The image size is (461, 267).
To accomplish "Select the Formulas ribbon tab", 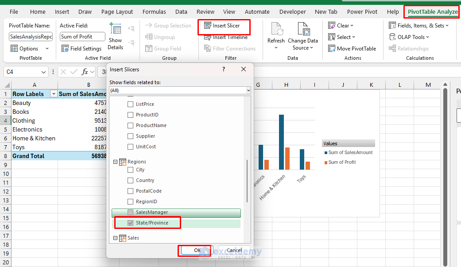I will click(154, 12).
